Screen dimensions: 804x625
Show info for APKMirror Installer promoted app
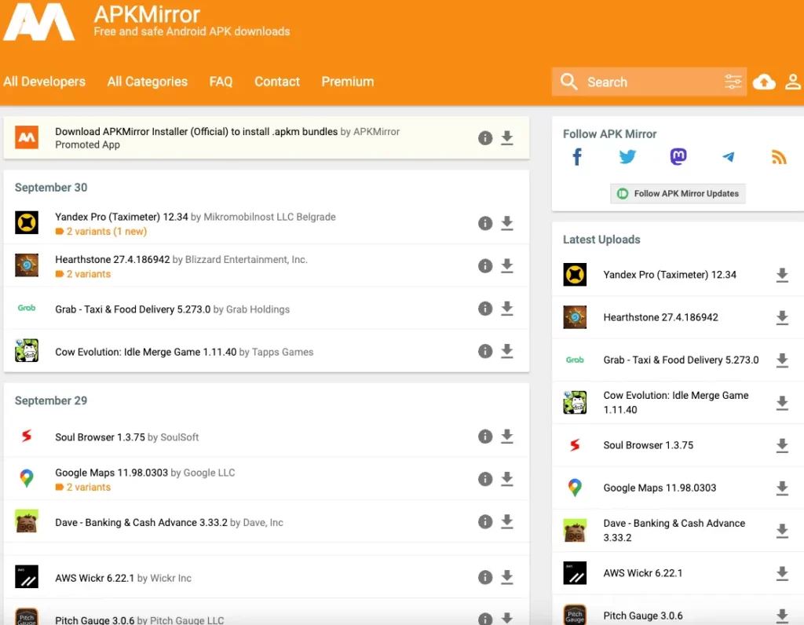(485, 138)
